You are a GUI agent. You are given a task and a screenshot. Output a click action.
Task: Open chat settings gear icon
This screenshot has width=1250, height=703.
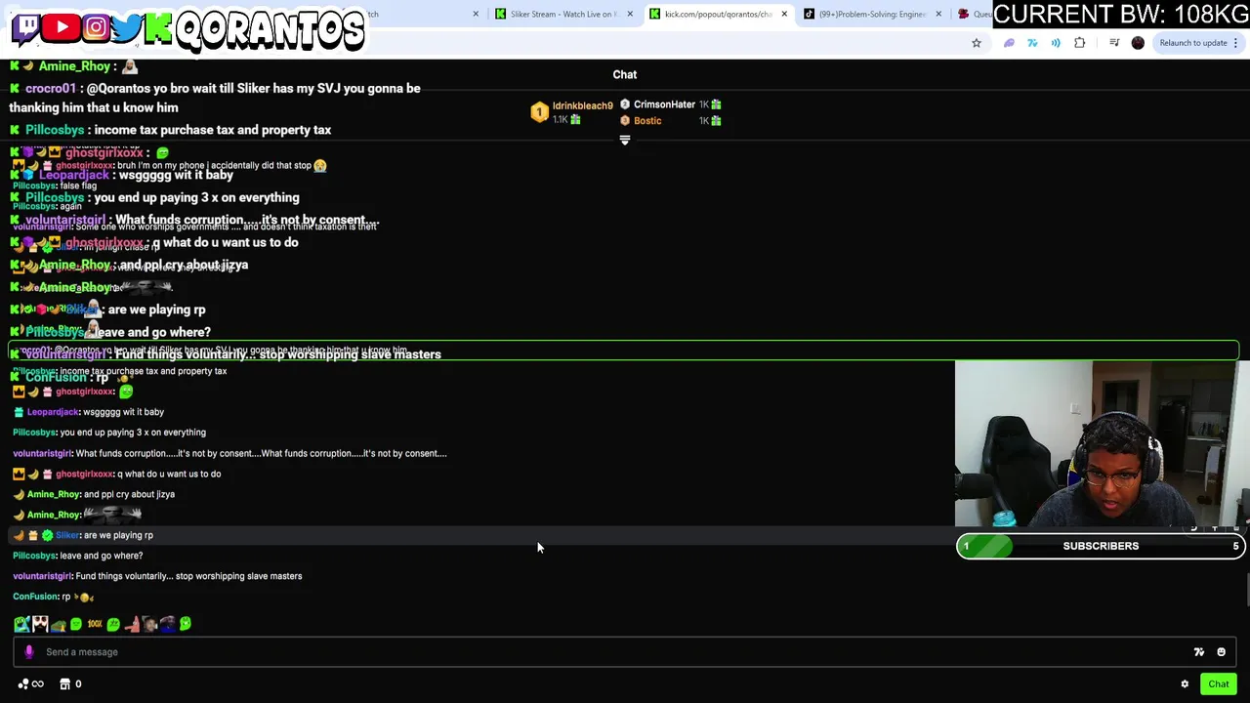point(1185,684)
